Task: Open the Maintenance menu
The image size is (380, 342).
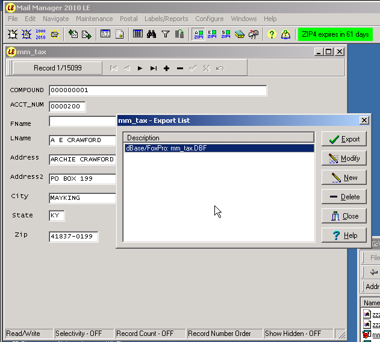Action: (95, 19)
